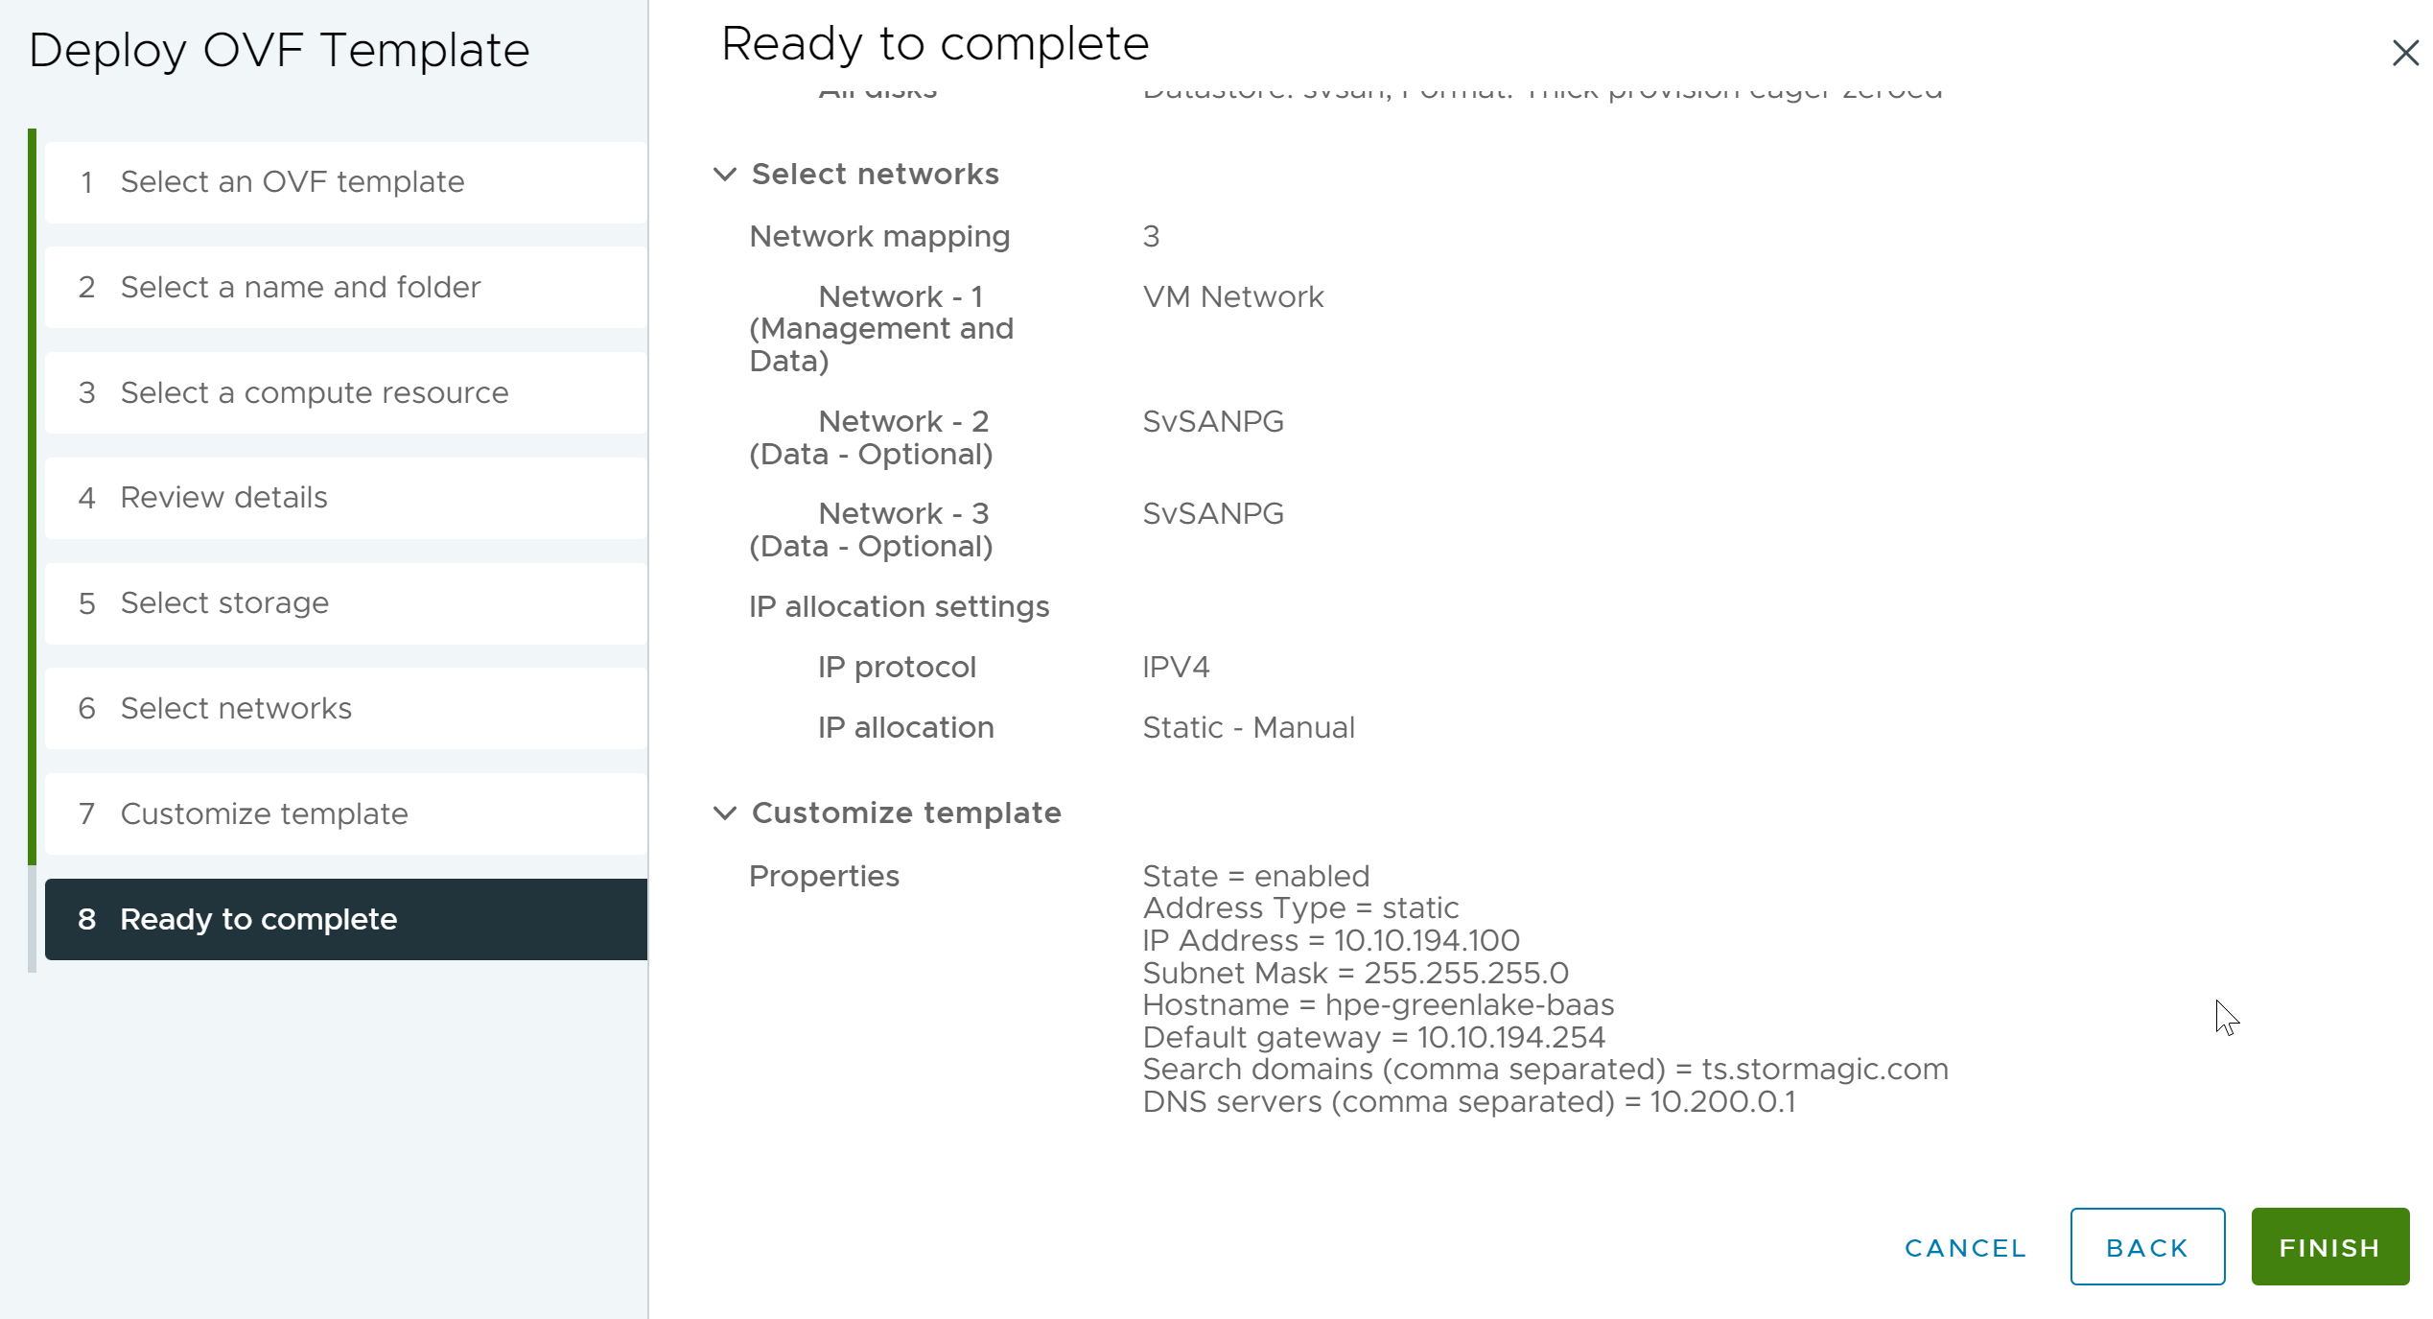Click the 'IP allocation' label
Image resolution: width=2433 pixels, height=1319 pixels.
tap(905, 728)
